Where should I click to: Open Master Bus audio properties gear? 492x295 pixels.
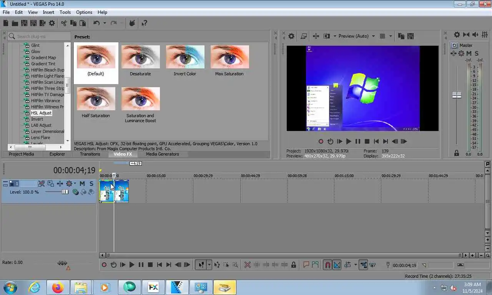[x=457, y=35]
